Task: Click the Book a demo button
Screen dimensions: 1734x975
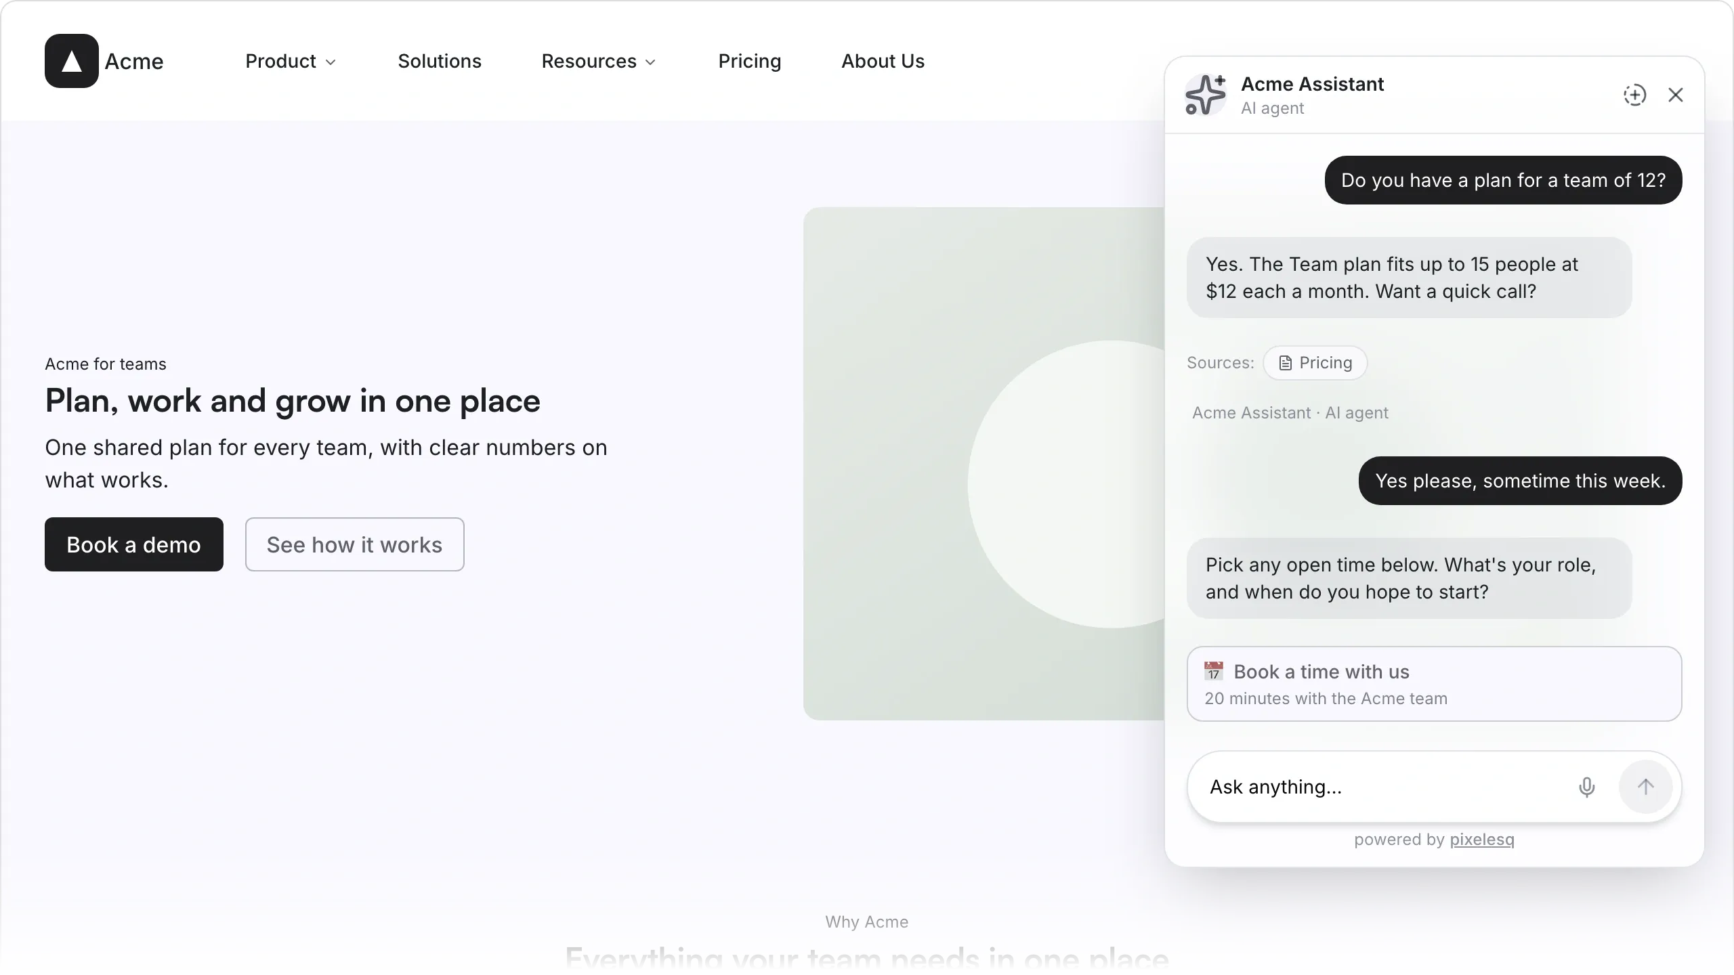Action: point(134,544)
